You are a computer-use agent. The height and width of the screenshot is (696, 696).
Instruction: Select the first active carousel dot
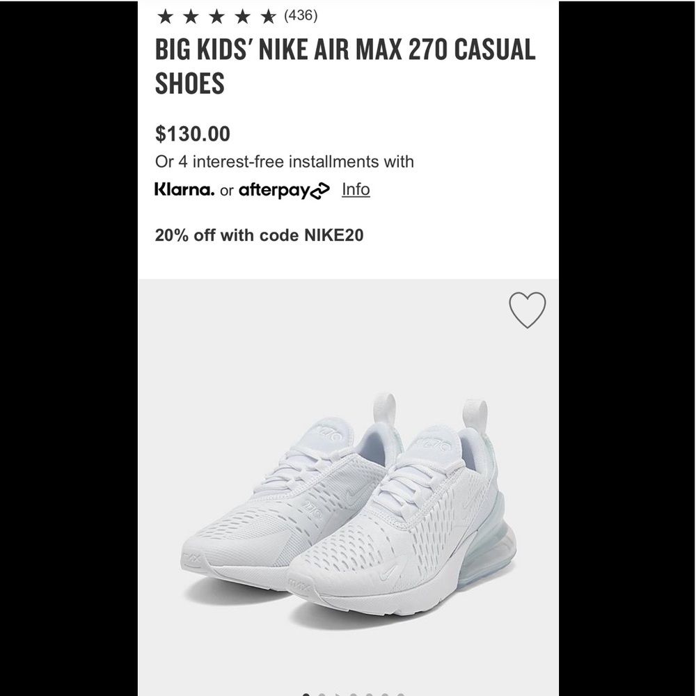click(x=306, y=695)
